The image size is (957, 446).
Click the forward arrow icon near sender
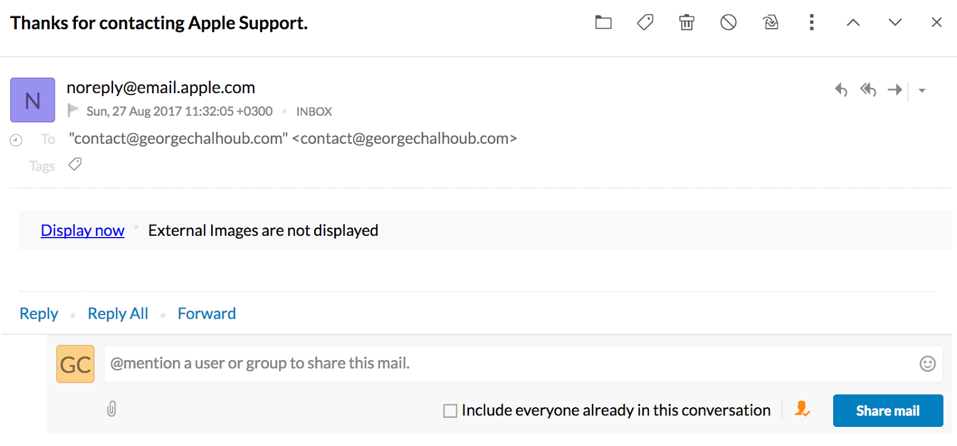point(895,90)
